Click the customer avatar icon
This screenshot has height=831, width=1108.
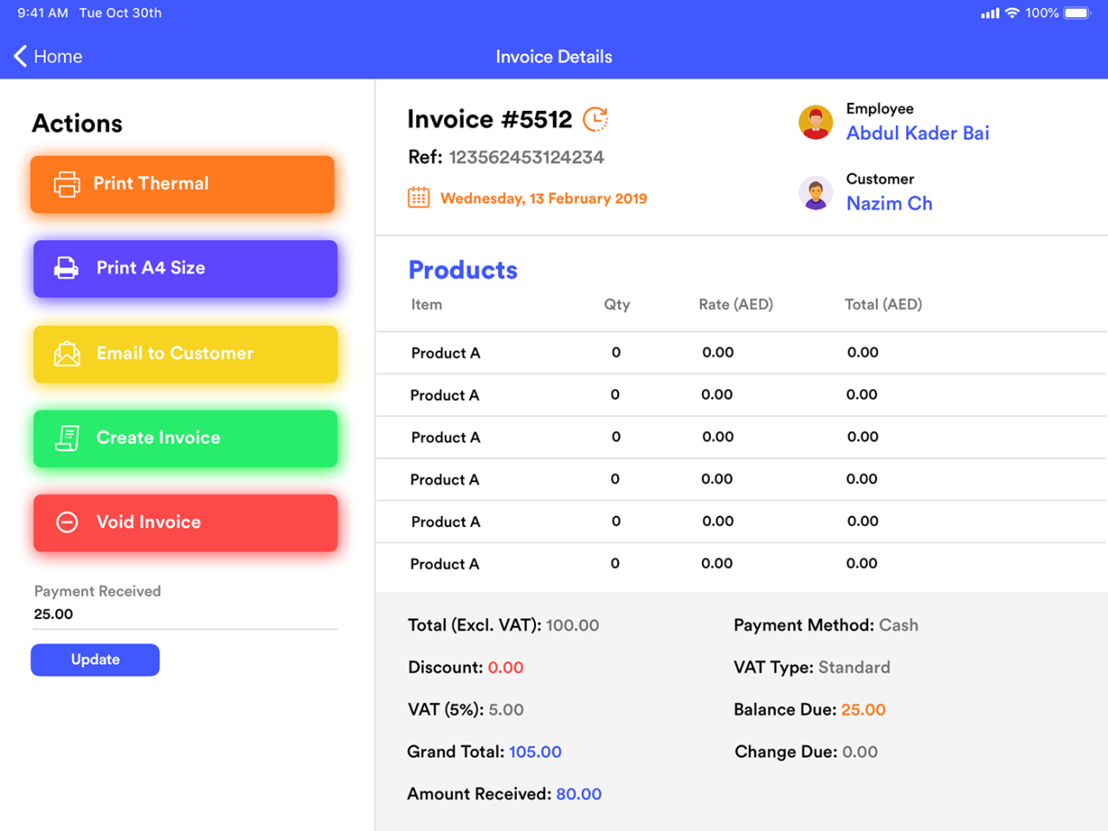click(815, 193)
